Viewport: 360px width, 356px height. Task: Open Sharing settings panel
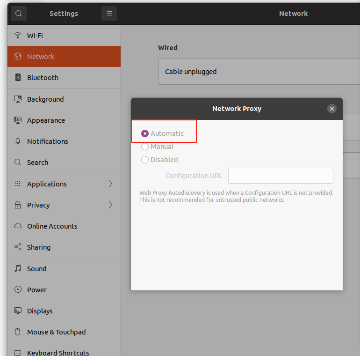pos(64,247)
